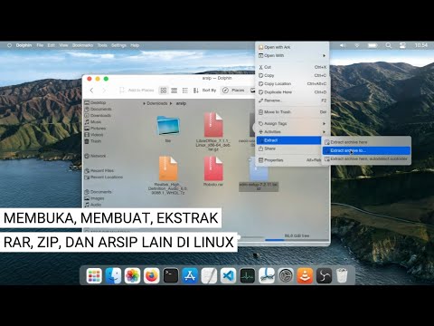The height and width of the screenshot is (326, 434).
Task: Switch to details view mode
Action: [x=185, y=91]
